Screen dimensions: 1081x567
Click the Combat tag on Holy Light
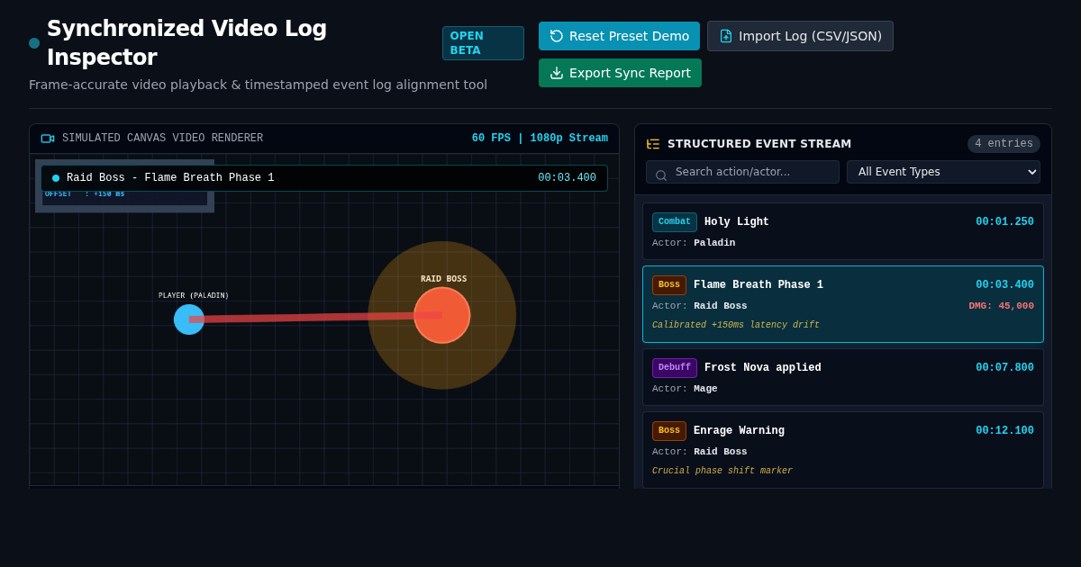tap(675, 222)
